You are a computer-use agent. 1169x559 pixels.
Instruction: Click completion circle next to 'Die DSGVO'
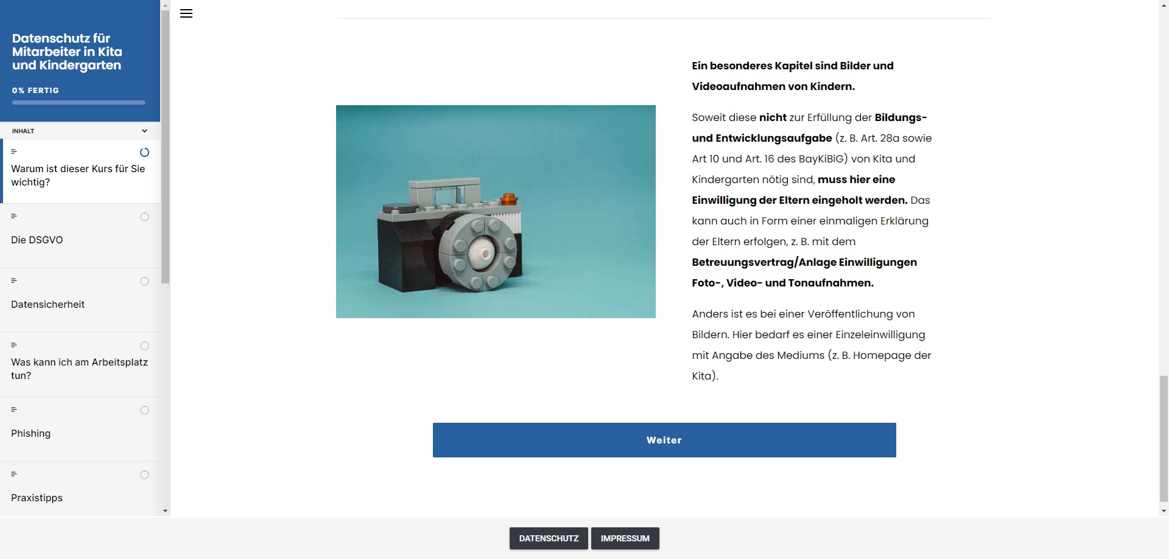click(x=144, y=217)
